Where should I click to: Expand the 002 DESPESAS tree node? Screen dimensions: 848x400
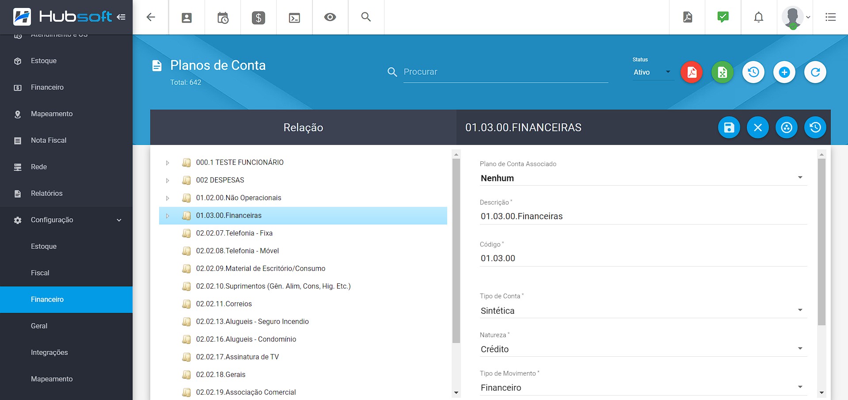(167, 180)
